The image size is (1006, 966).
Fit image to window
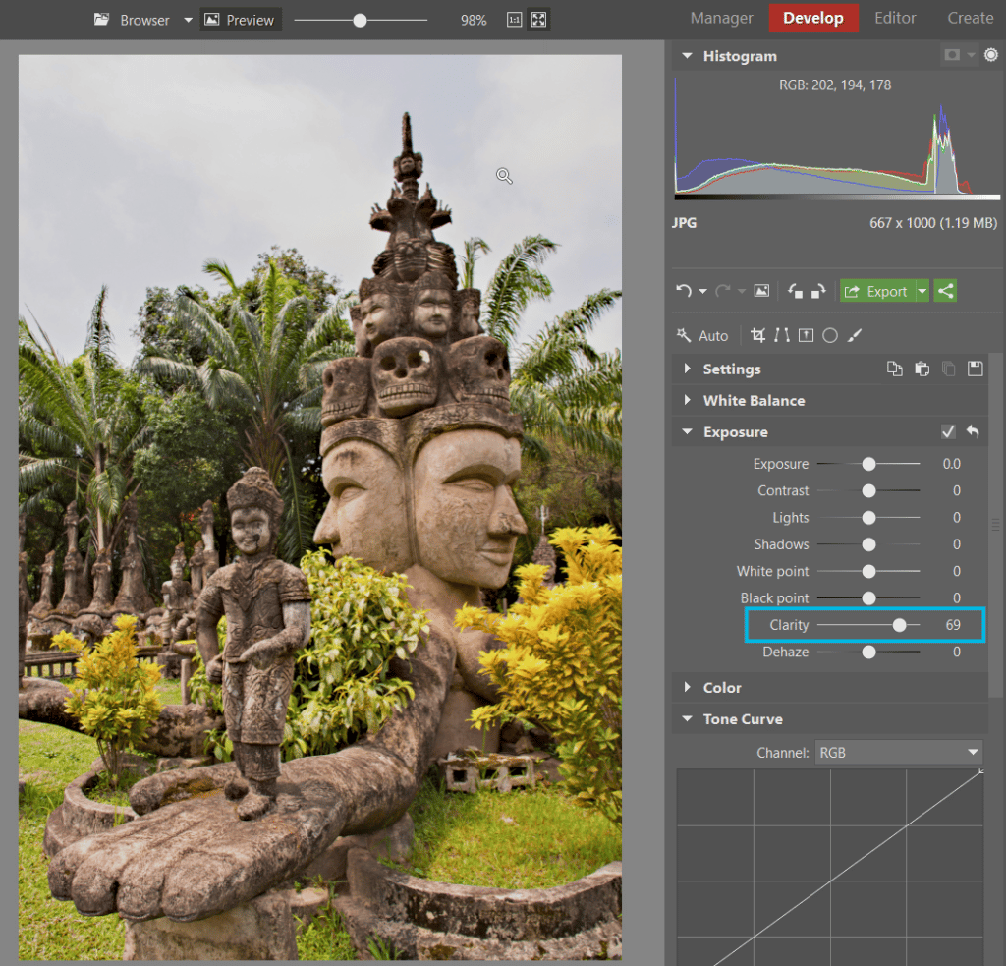coord(539,20)
